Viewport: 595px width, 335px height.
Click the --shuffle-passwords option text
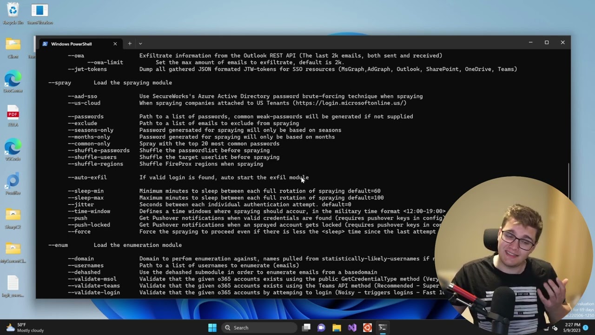pyautogui.click(x=99, y=151)
